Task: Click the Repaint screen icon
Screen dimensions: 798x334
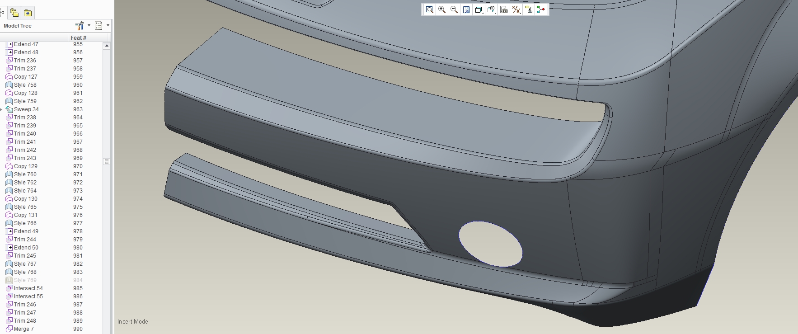Action: coord(466,9)
